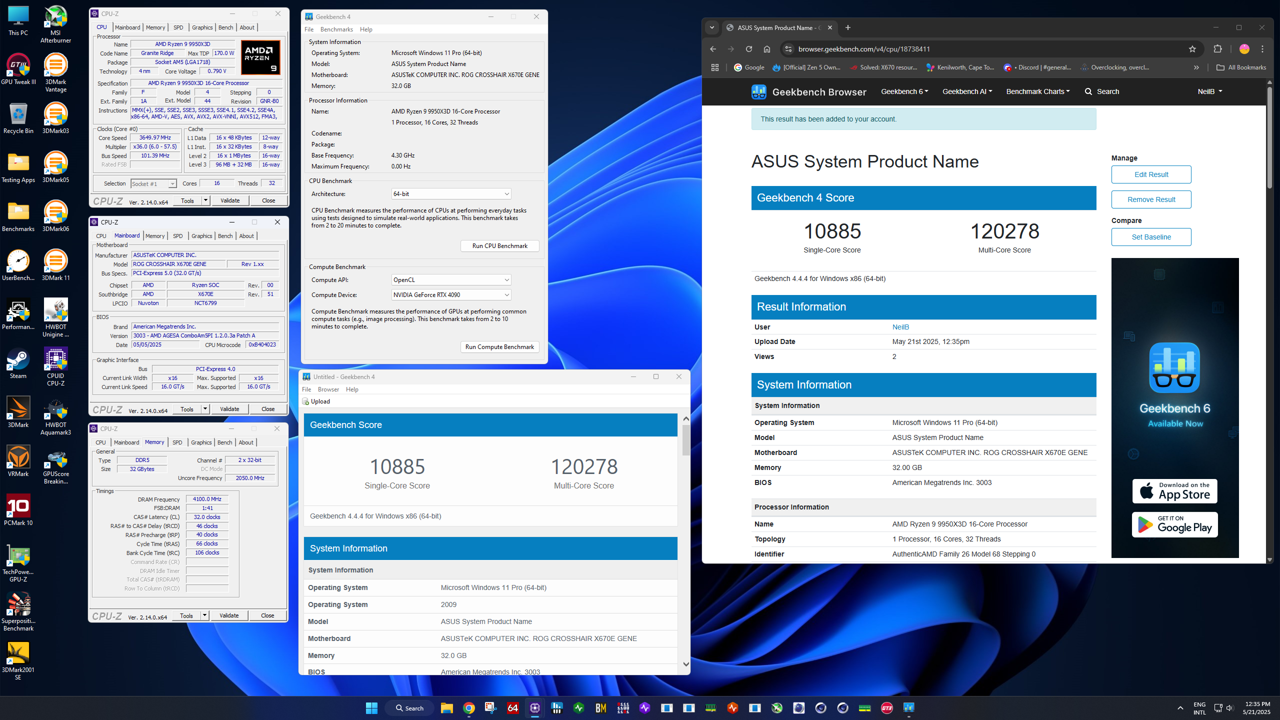Screen dimensions: 1280x720
Task: Click Run CPU Benchmark button
Action: pos(499,245)
